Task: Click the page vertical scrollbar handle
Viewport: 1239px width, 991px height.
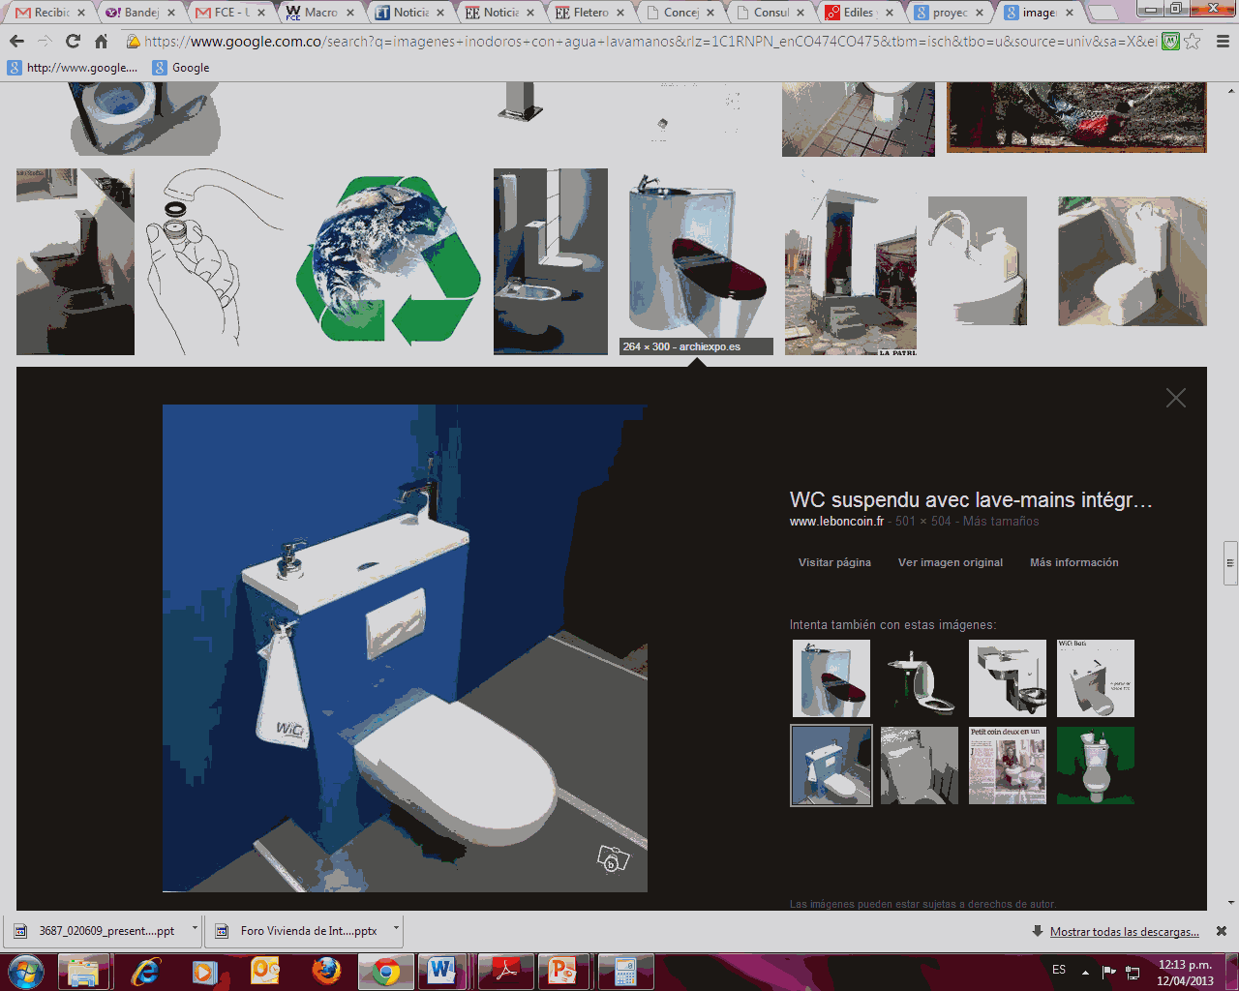Action: click(x=1230, y=563)
